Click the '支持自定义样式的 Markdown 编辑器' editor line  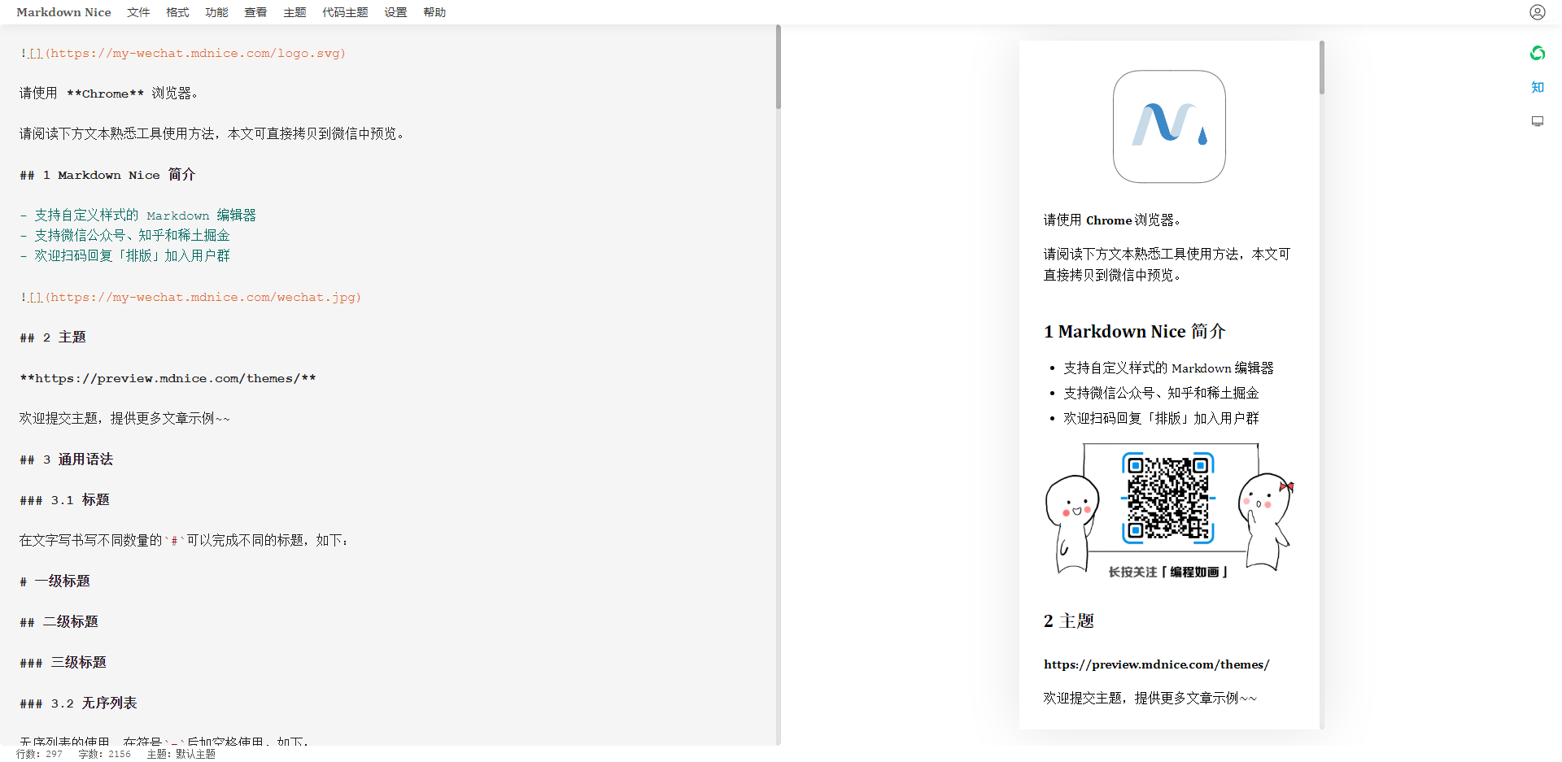pyautogui.click(x=138, y=216)
